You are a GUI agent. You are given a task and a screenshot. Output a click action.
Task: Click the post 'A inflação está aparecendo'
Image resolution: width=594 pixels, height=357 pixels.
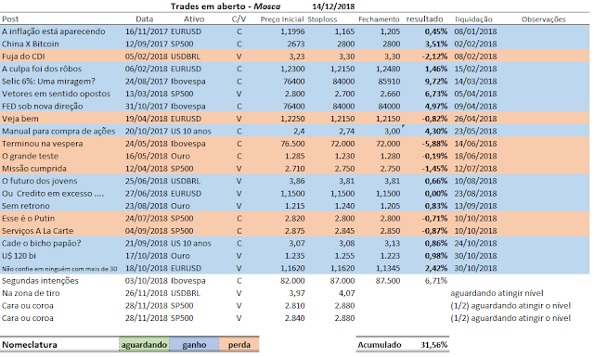[54, 32]
